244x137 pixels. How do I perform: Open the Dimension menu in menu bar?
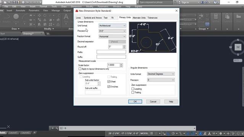click(76, 6)
